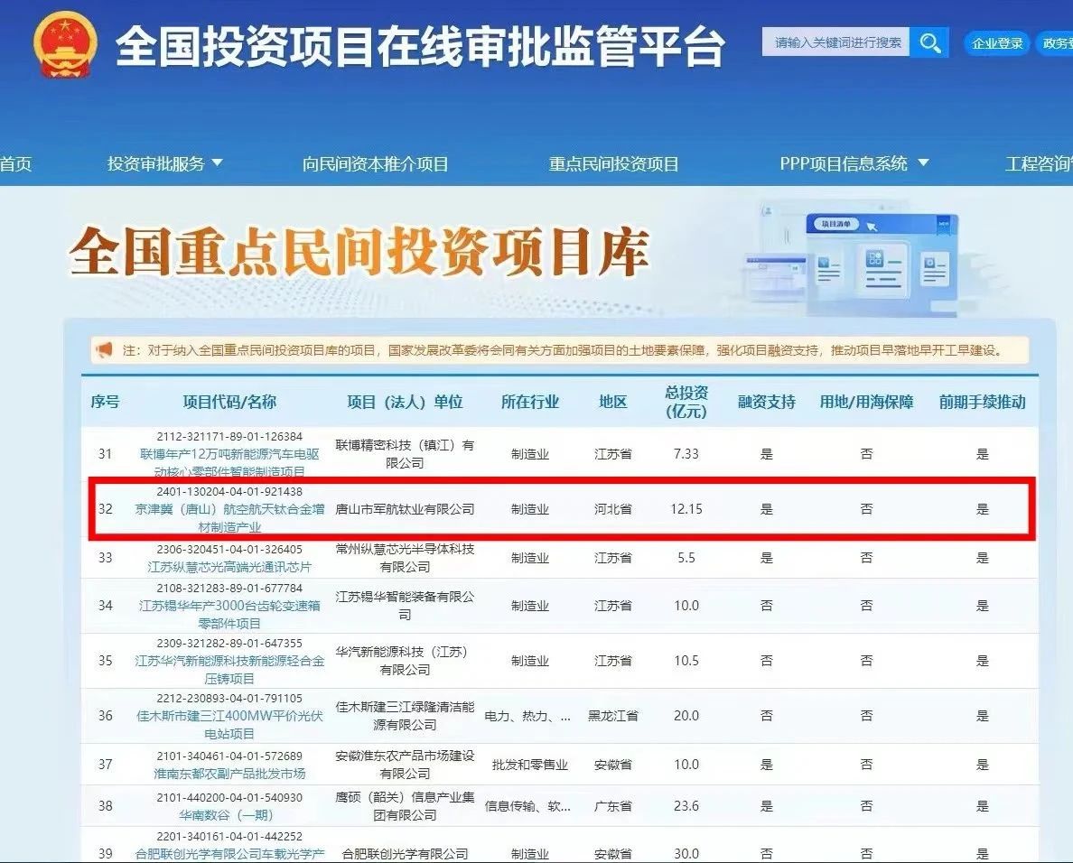Select row number 36
Viewport: 1073px width, 863px height.
click(106, 715)
